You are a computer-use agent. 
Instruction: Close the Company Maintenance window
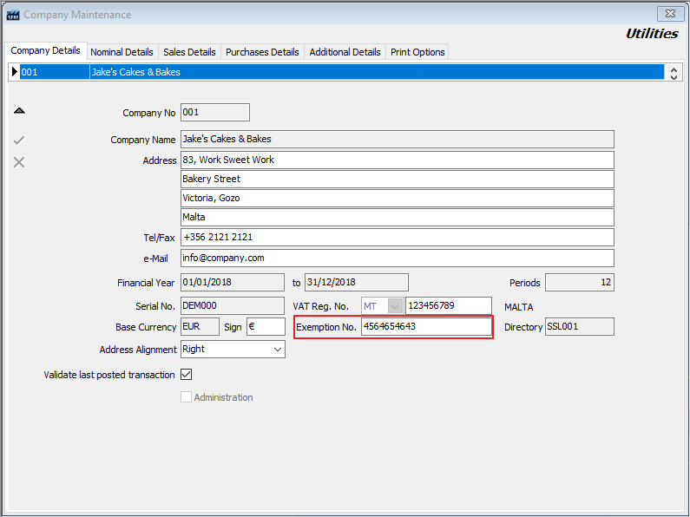pos(670,14)
